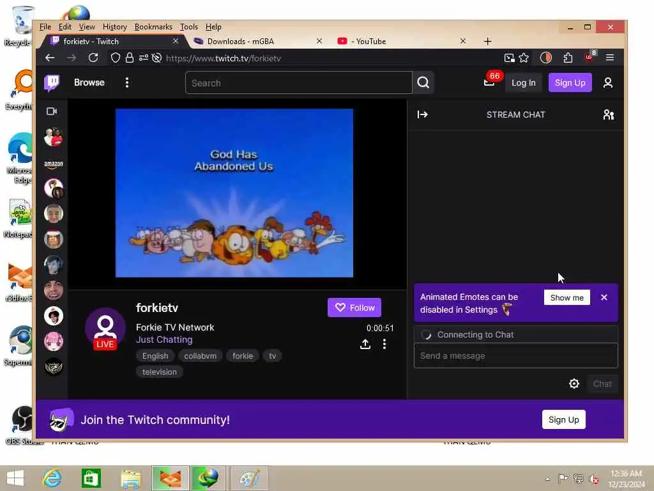Screen dimensions: 654x491
Task: Click the address bar URL
Action: [223, 58]
